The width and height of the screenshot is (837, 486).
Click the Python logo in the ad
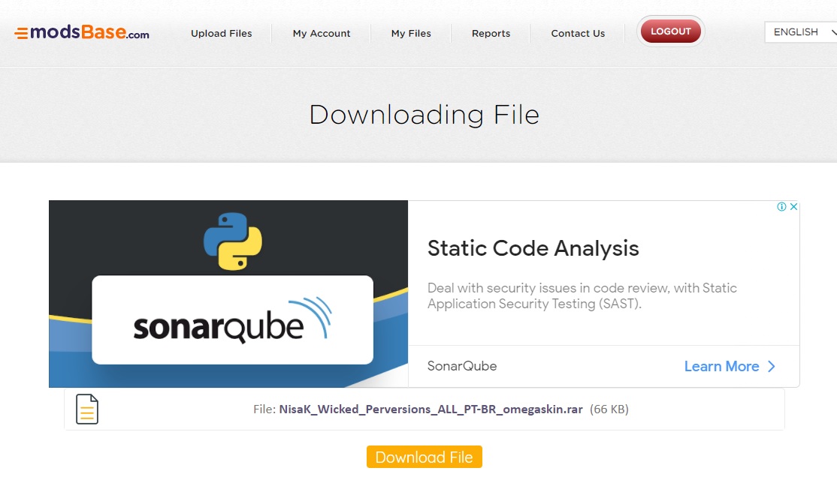tap(233, 241)
